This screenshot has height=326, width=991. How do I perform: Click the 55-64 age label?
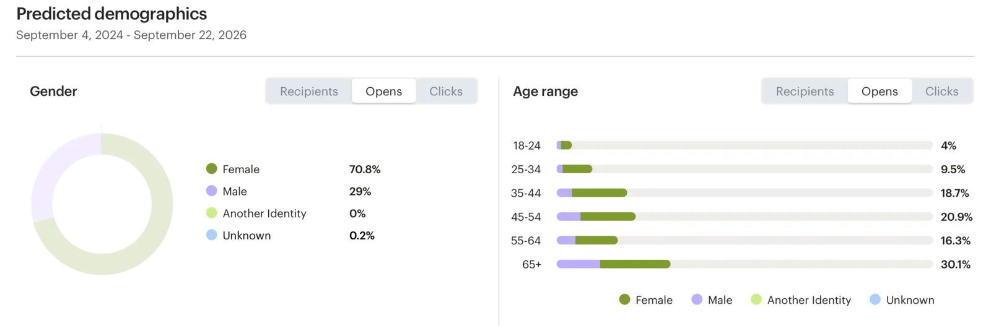click(526, 240)
